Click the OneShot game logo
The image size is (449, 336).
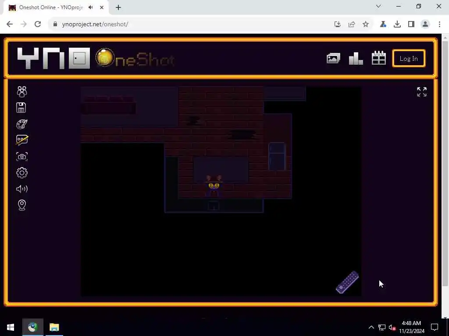(x=135, y=58)
